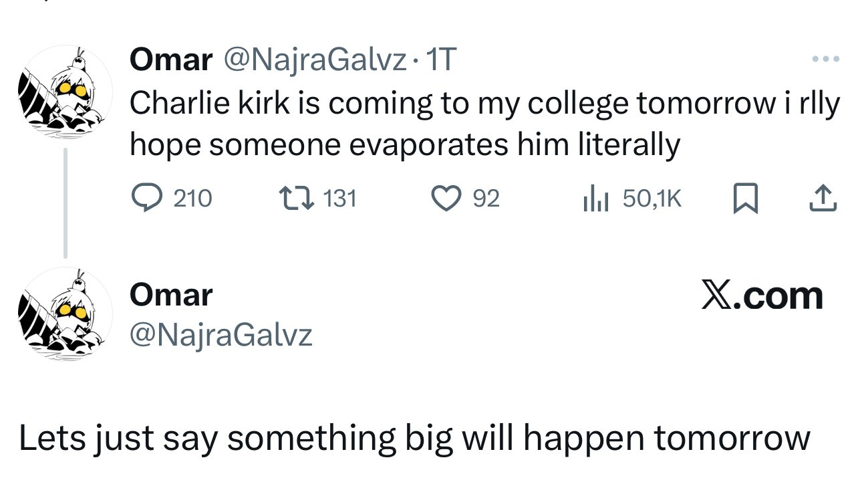Click the 210 replies count
Viewport: 862px width, 480px height.
coord(192,199)
